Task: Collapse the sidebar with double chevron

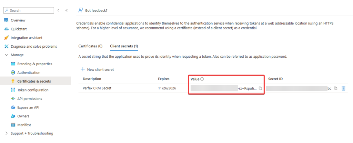Action: (67, 10)
